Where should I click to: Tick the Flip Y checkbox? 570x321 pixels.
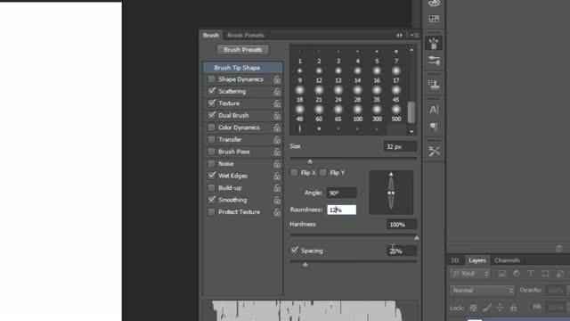click(x=322, y=173)
